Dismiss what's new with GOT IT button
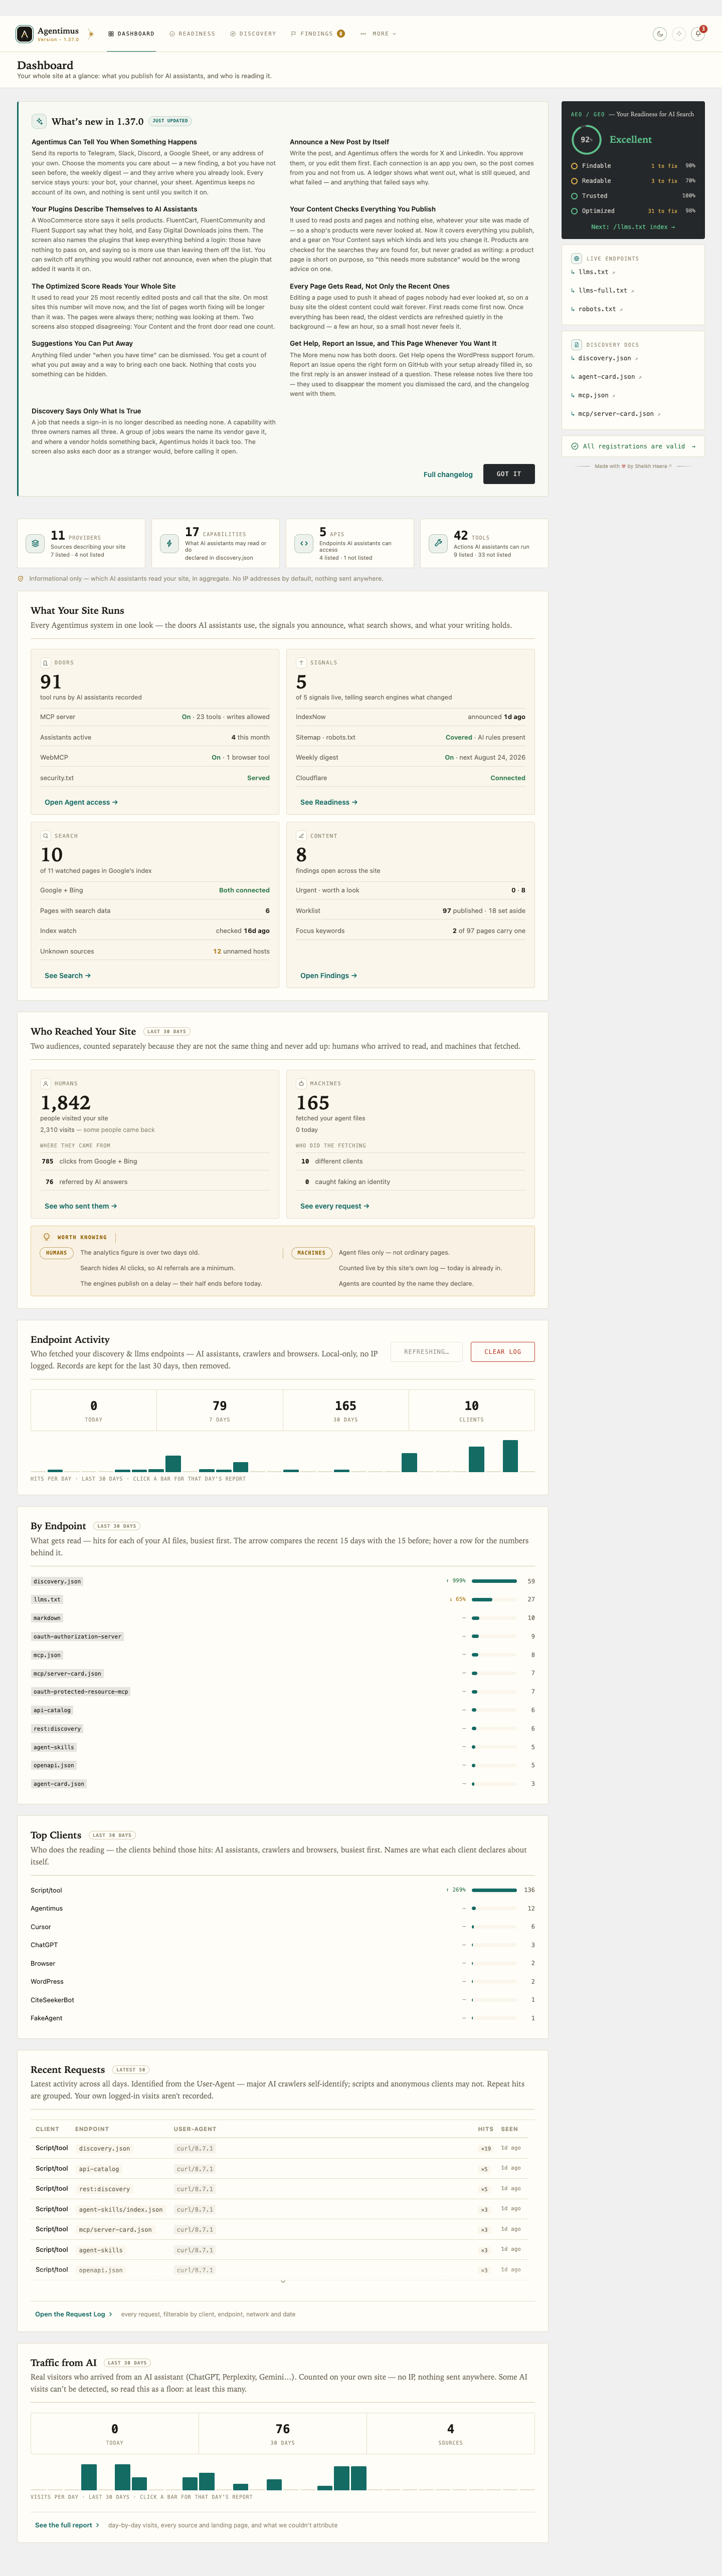Image resolution: width=722 pixels, height=2576 pixels. point(509,474)
